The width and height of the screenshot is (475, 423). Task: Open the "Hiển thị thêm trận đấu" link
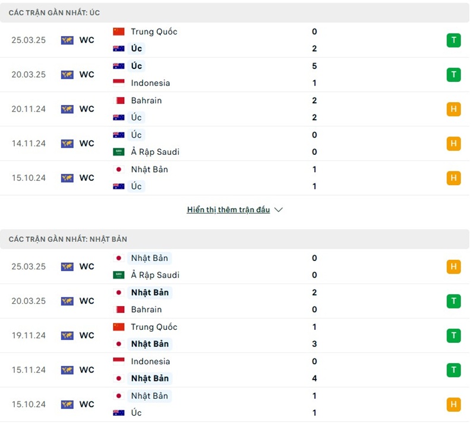pyautogui.click(x=229, y=210)
